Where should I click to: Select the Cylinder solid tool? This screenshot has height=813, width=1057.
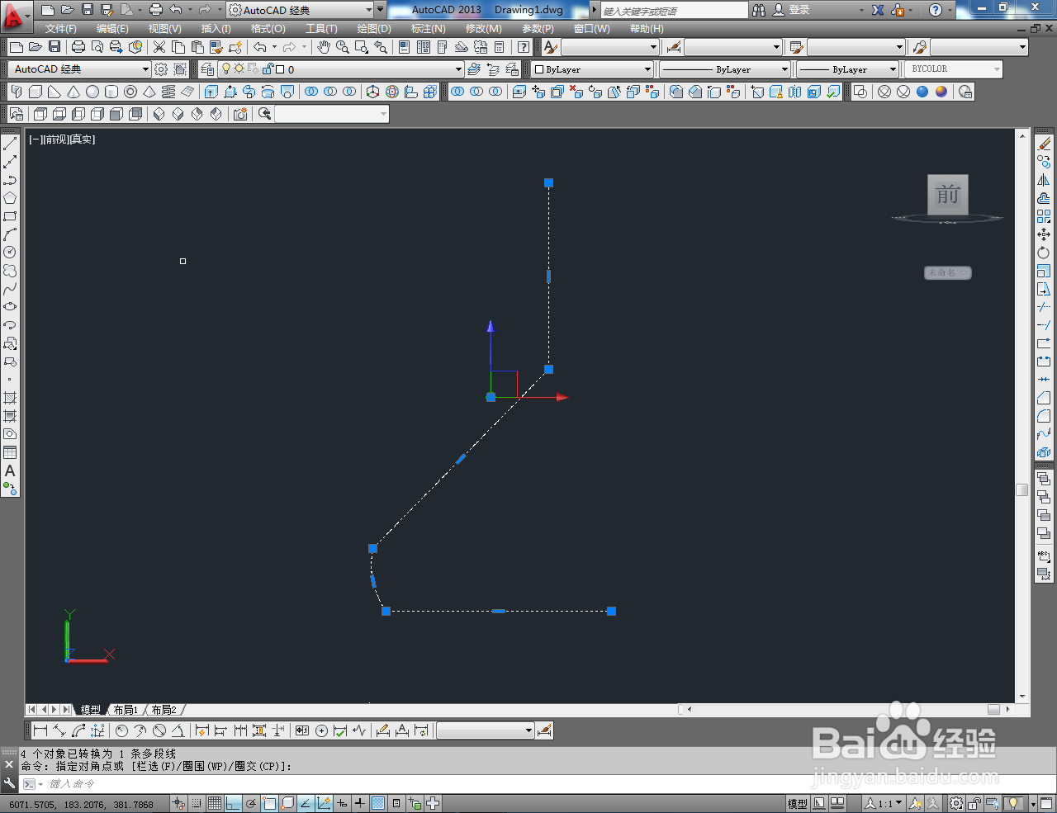111,92
